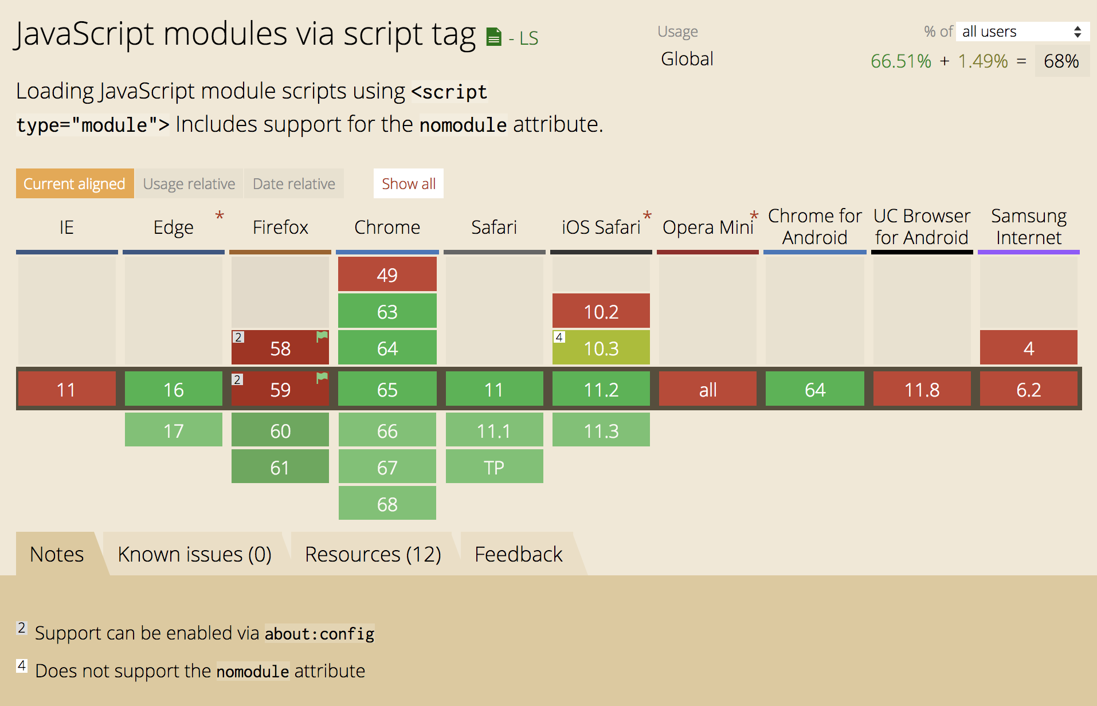
Task: Click the Opera Mini column header
Action: pyautogui.click(x=708, y=228)
